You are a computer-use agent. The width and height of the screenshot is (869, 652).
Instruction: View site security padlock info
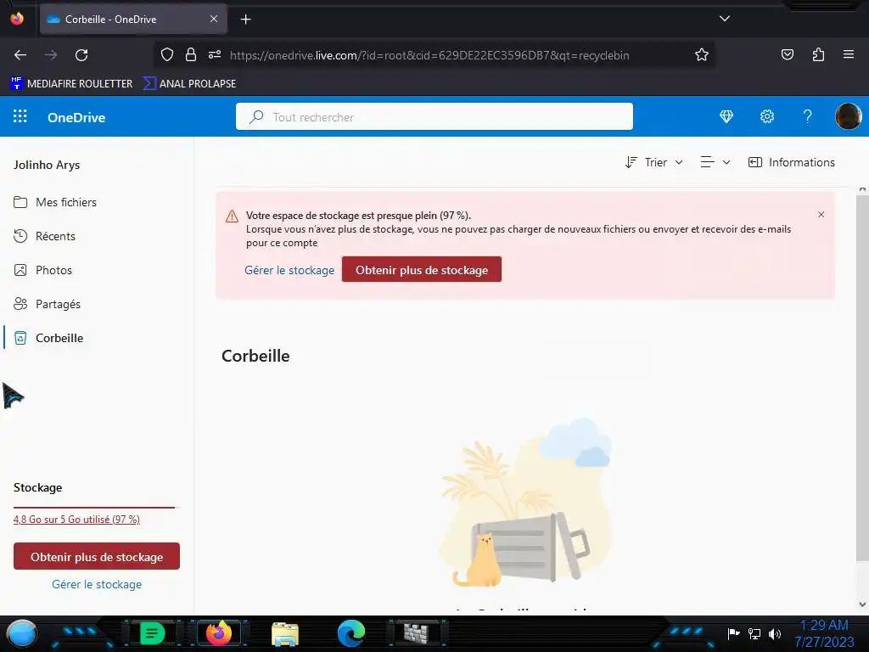pyautogui.click(x=191, y=55)
